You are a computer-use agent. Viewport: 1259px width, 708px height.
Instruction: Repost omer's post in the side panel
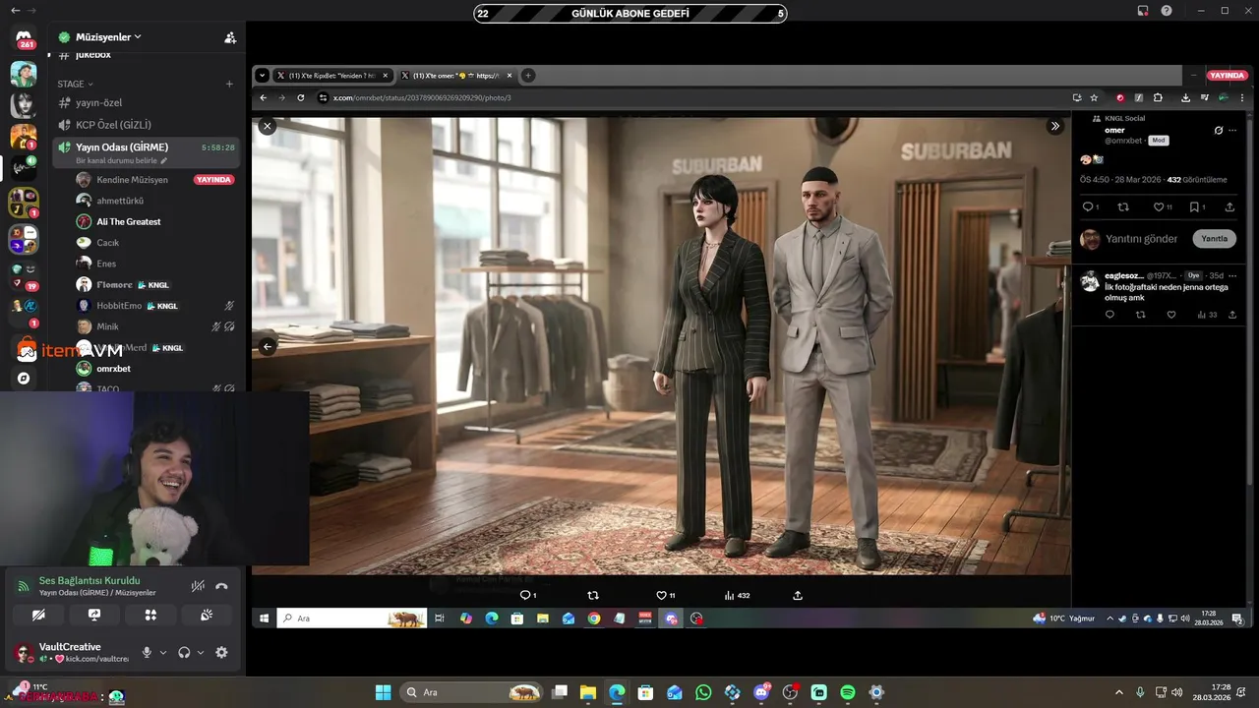pos(1123,207)
